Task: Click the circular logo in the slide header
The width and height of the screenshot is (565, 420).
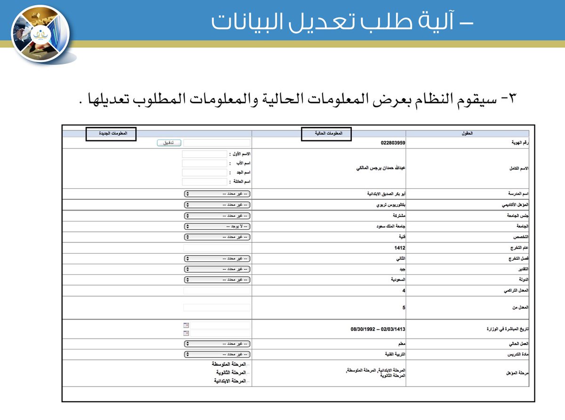Action: click(x=40, y=34)
